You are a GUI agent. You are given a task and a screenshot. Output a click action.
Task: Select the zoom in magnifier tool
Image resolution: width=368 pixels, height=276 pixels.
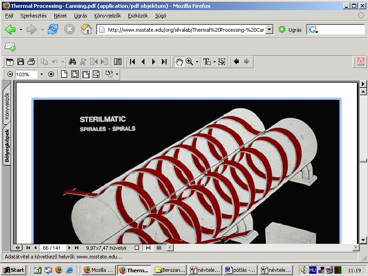pyautogui.click(x=190, y=62)
